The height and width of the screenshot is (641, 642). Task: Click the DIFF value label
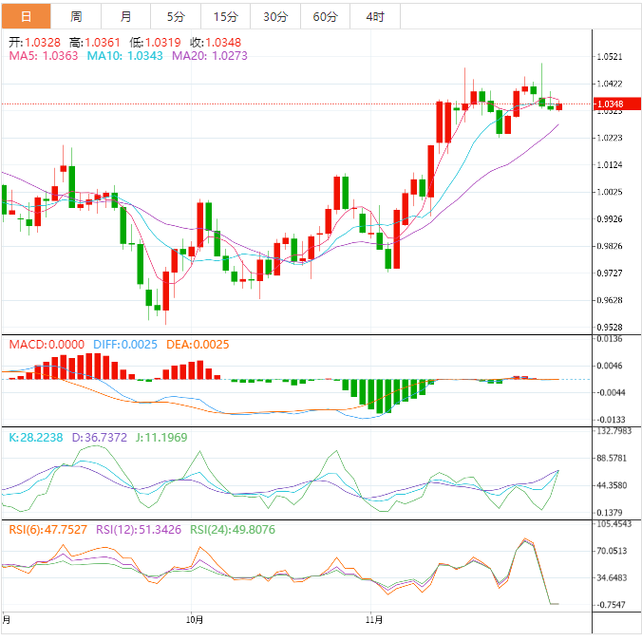tap(125, 345)
